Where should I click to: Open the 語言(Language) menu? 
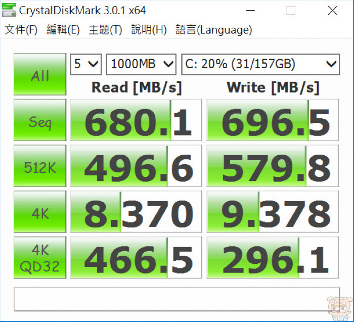click(x=214, y=29)
